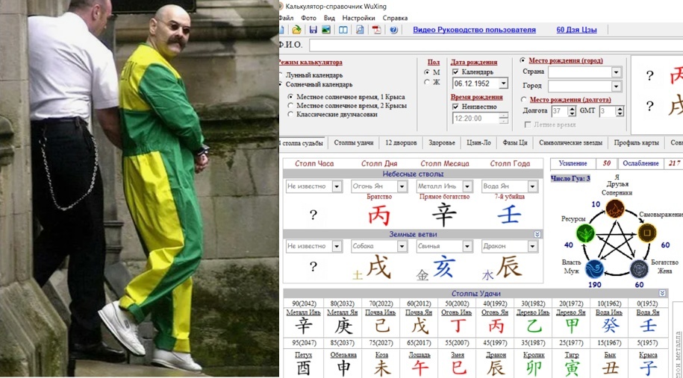This screenshot has width=683, height=378.
Task: Open the 60 Дзя Цзы link
Action: pyautogui.click(x=576, y=30)
